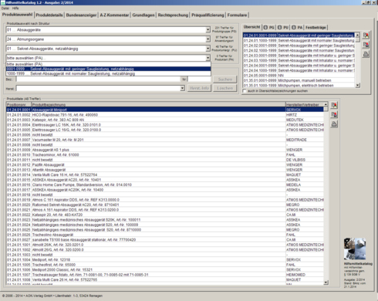The width and height of the screenshot is (378, 301).
Task: Open the PG info tab
Action: pyautogui.click(x=269, y=27)
